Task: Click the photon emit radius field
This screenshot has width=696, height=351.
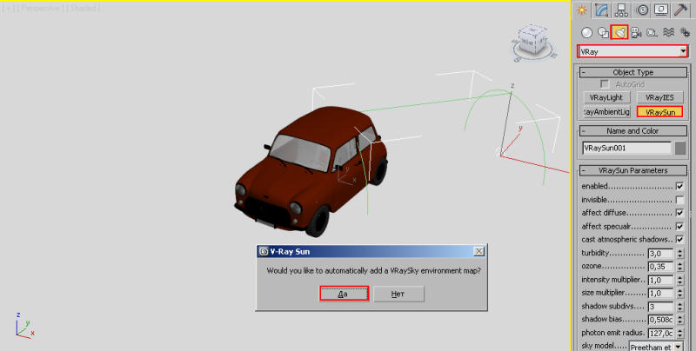Action: pyautogui.click(x=660, y=333)
